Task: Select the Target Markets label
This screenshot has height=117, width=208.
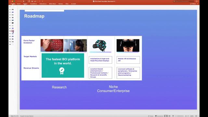Action: coord(30,57)
